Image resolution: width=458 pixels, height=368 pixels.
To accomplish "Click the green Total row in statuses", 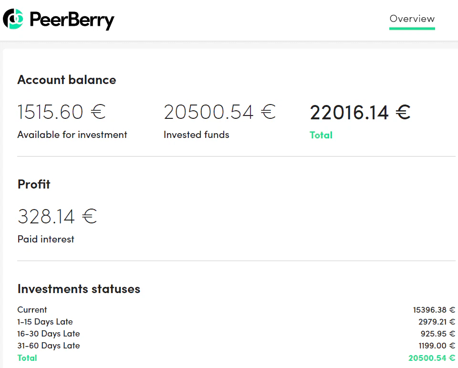I will pos(27,358).
